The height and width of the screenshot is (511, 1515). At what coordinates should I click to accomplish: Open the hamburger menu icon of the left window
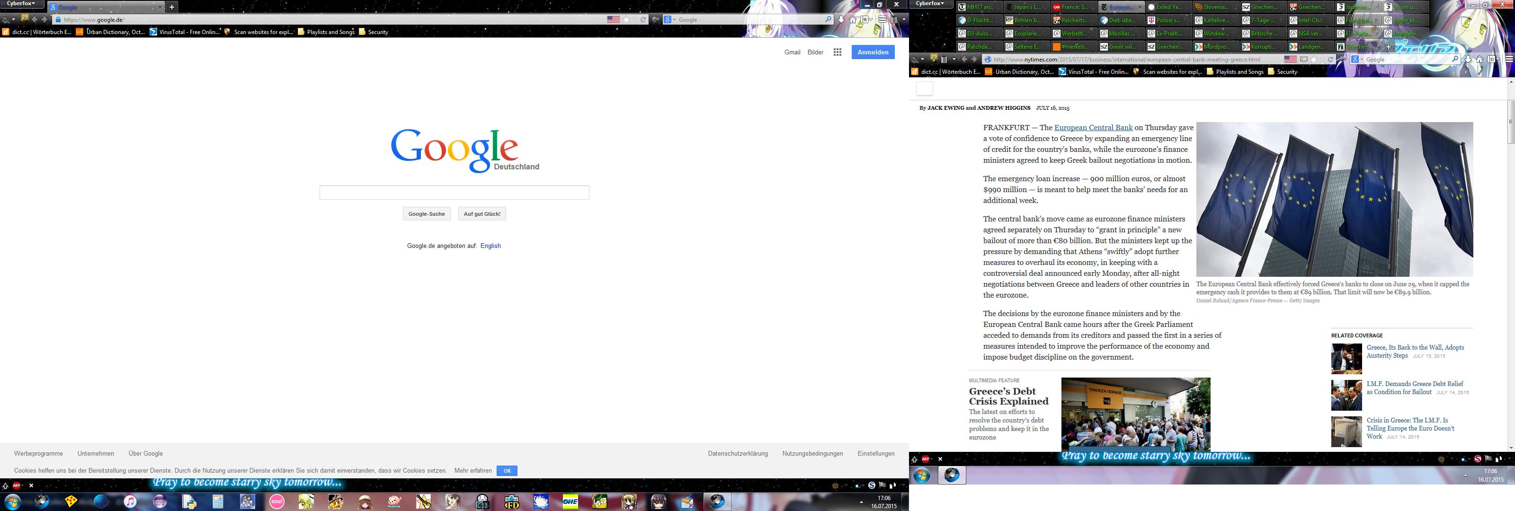pyautogui.click(x=882, y=19)
